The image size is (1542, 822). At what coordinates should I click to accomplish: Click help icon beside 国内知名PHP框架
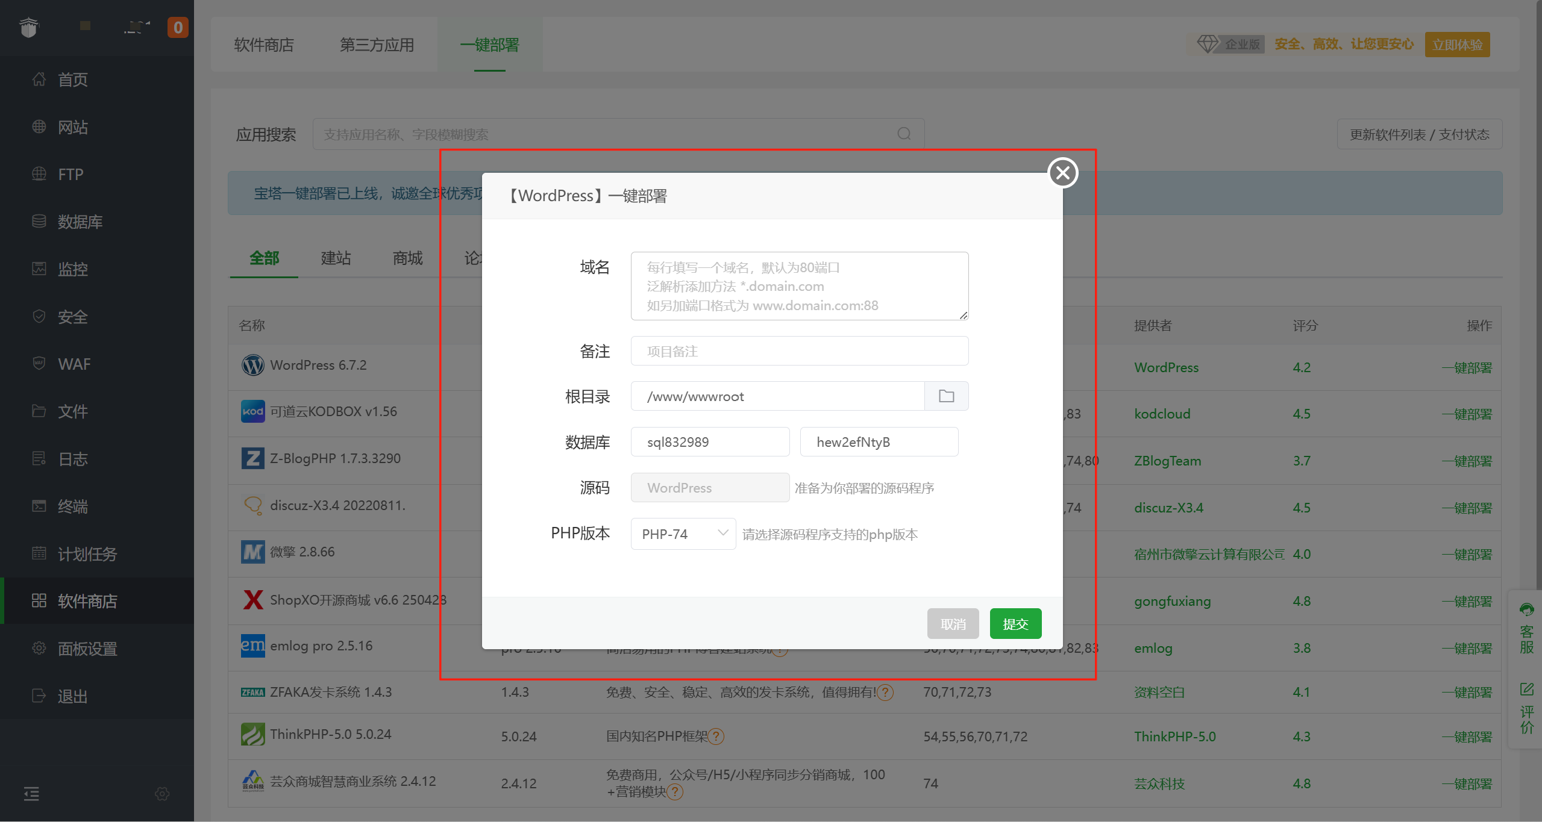(x=716, y=736)
